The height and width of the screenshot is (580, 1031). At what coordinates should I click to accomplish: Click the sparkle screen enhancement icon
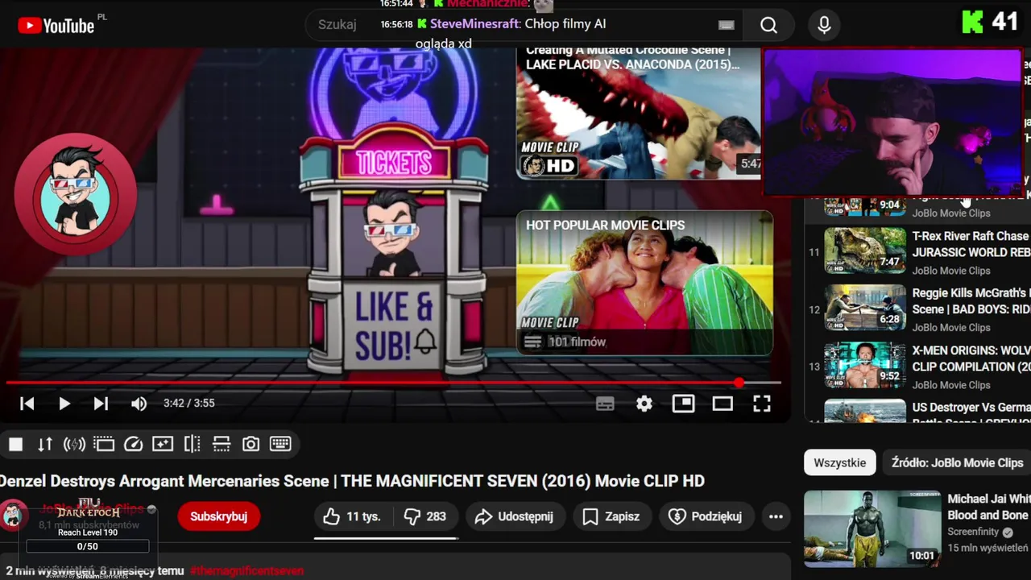click(162, 444)
